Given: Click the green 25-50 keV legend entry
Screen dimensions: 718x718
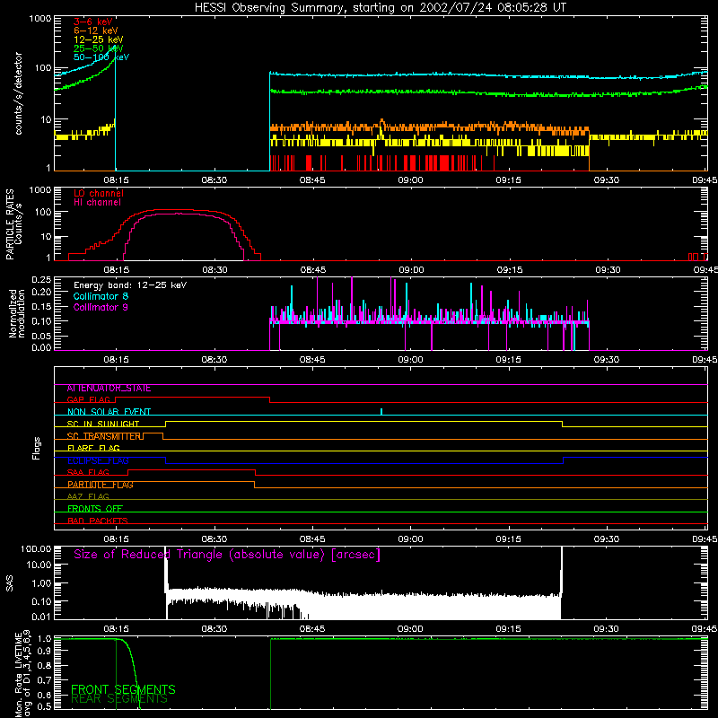Looking at the screenshot, I should click(99, 48).
